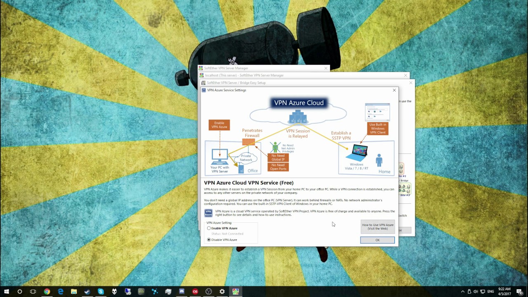Click the Penetrates Firewall diagram text
Viewport: 528px width, 297px height.
click(x=252, y=133)
